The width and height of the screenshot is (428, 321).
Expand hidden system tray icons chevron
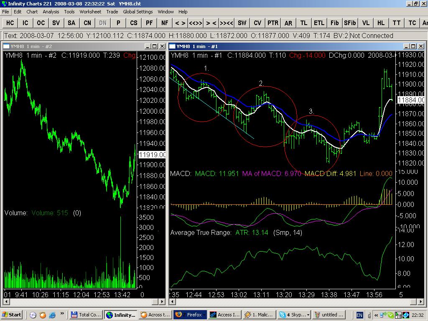pyautogui.click(x=376, y=315)
